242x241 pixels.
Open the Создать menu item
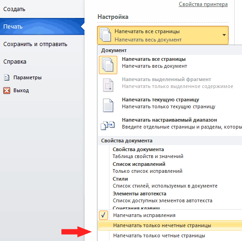click(14, 9)
